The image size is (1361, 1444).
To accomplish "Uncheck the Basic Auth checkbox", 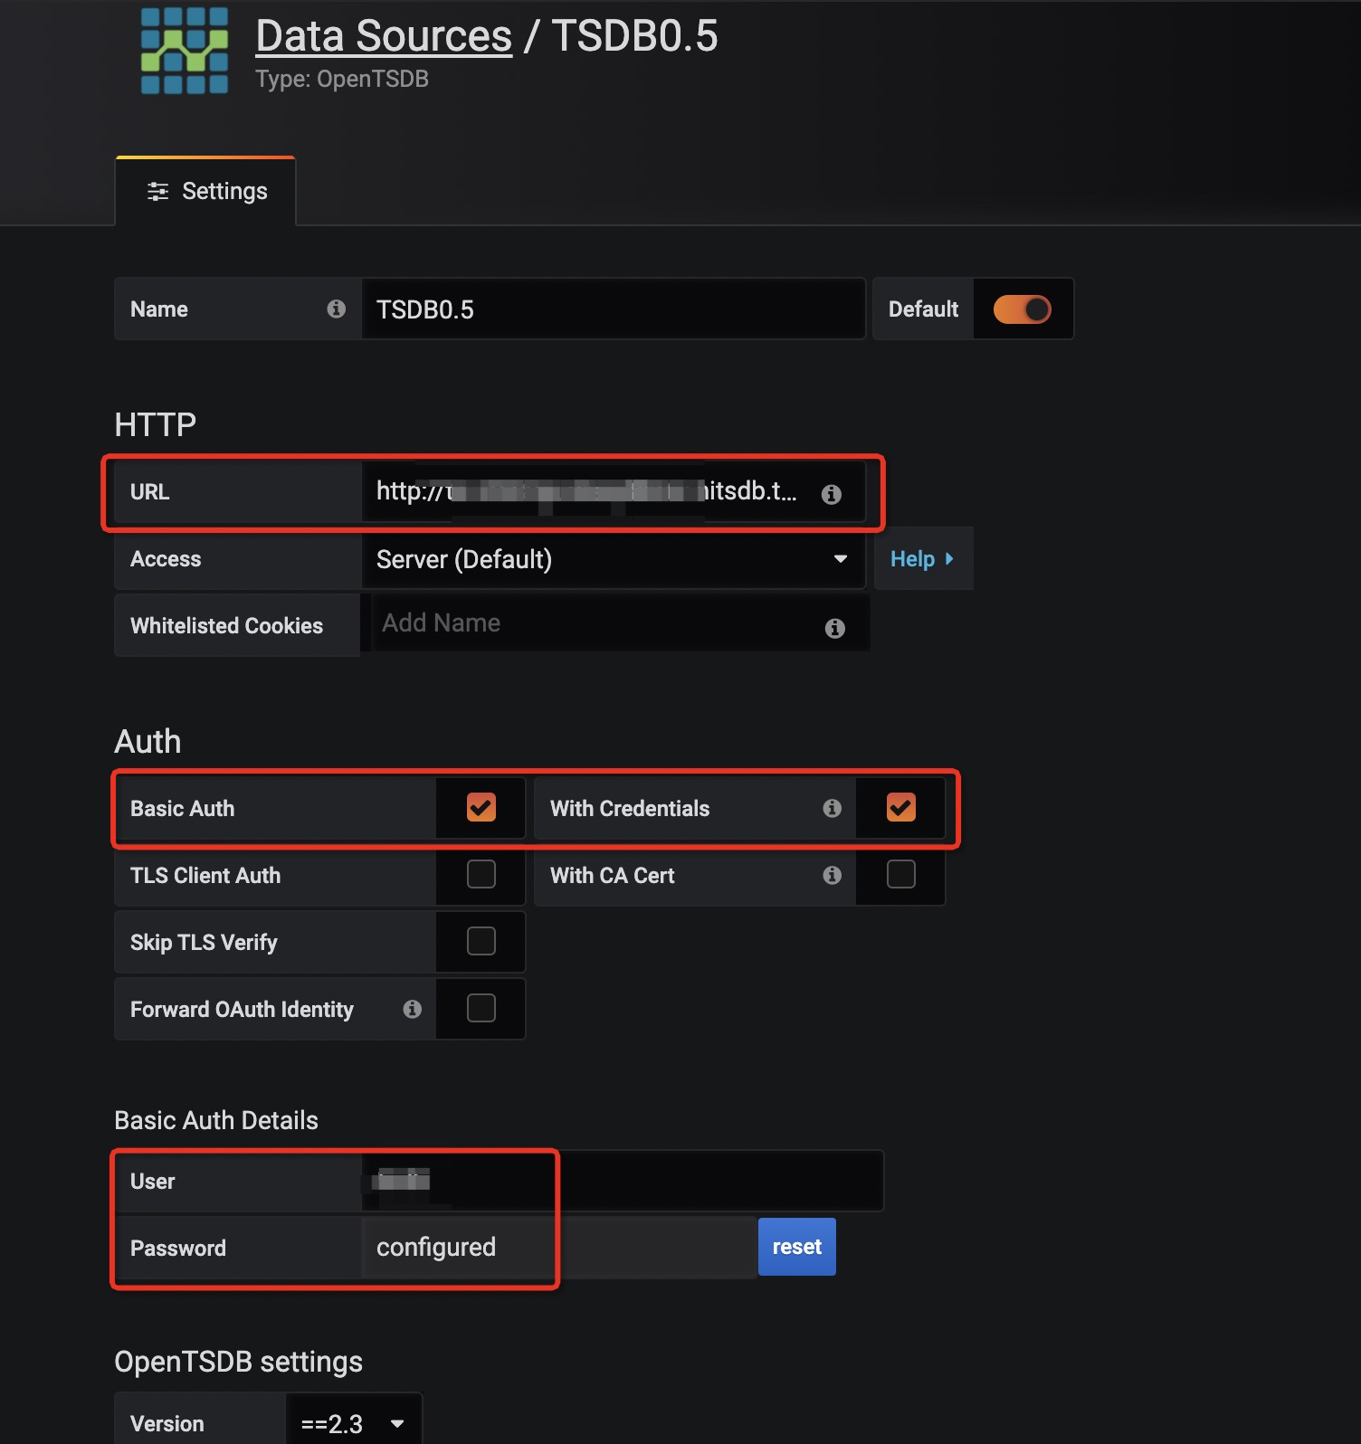I will pos(481,807).
